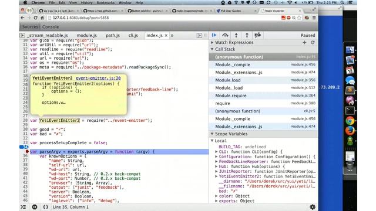
Task: Expand the JUnitReporter variable
Action: (216, 171)
